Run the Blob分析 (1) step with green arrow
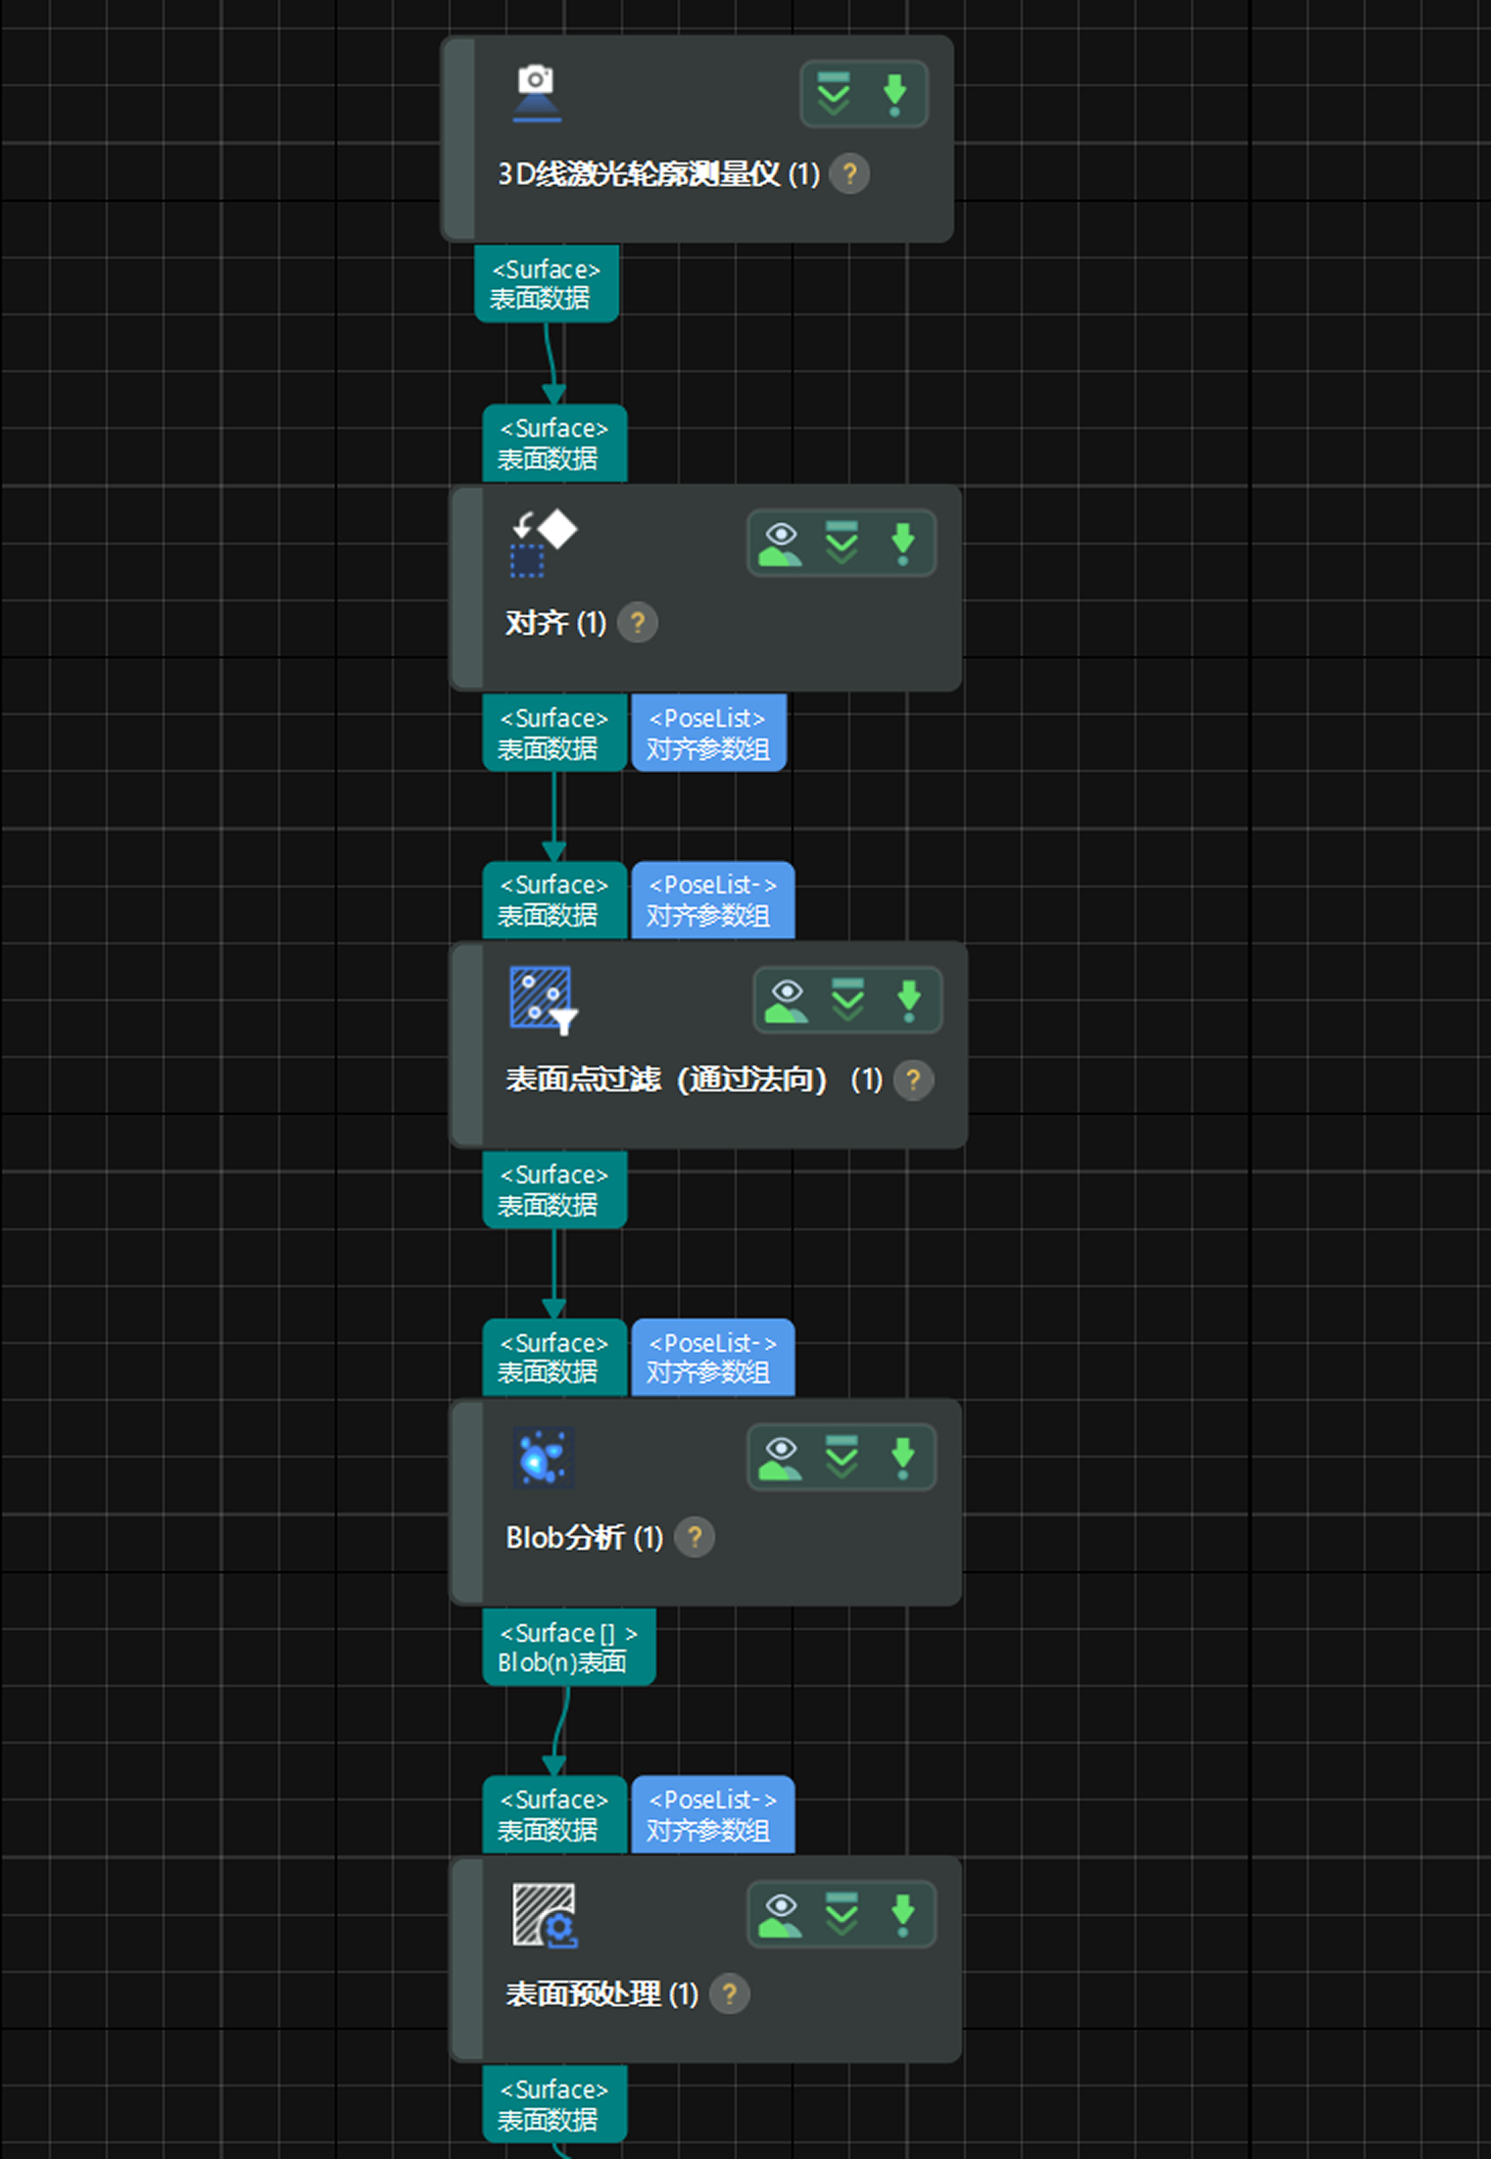Viewport: 1491px width, 2159px height. tap(902, 1458)
